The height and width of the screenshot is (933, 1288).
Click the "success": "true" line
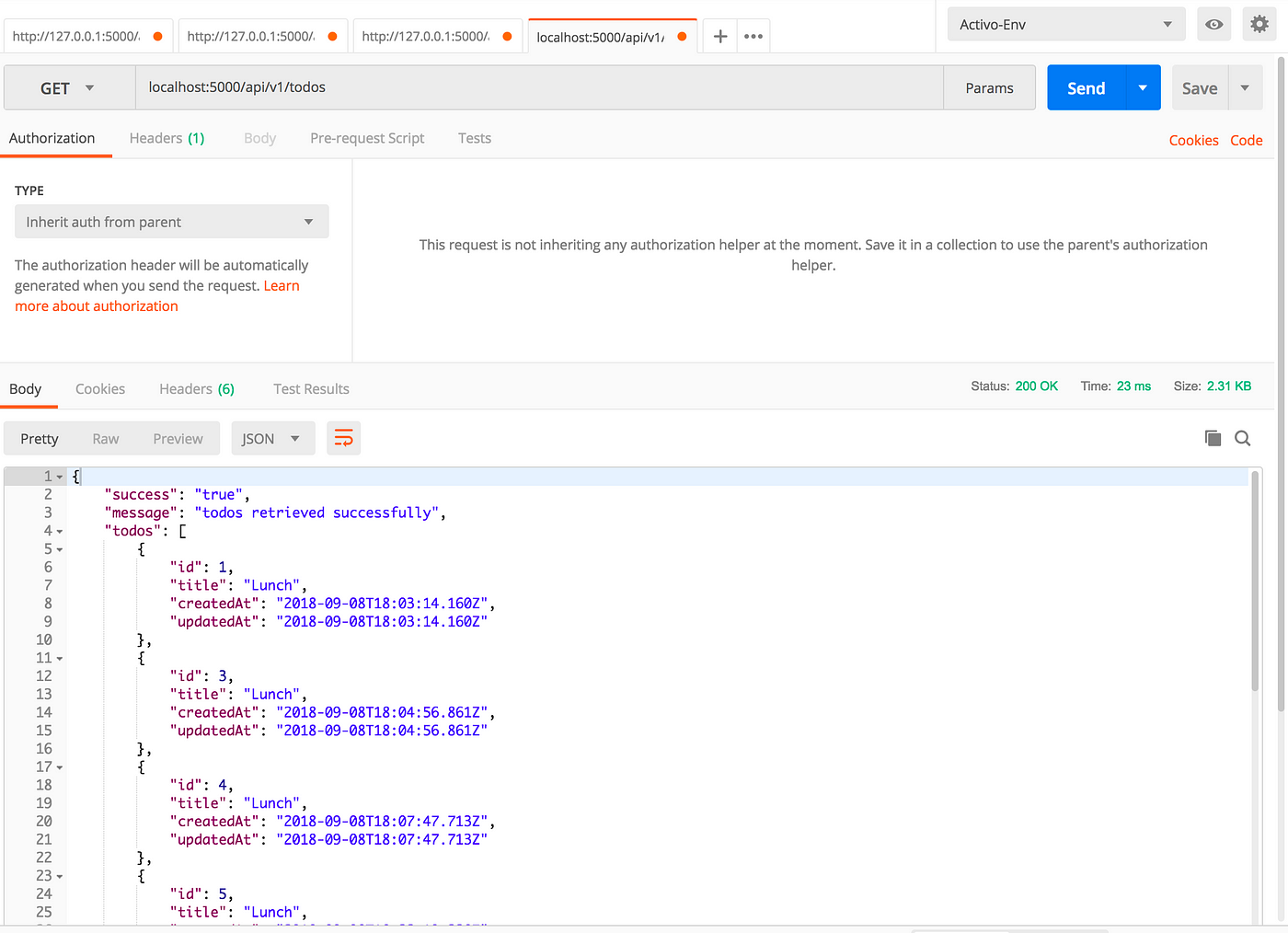[x=177, y=494]
